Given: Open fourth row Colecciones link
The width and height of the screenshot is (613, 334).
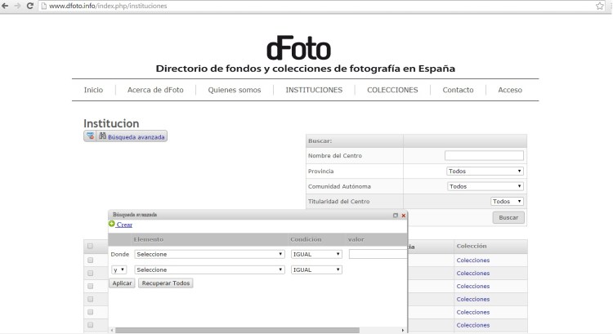Looking at the screenshot, I should tap(473, 299).
